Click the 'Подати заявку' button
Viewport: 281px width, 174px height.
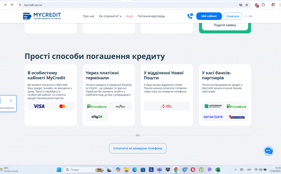tap(225, 25)
